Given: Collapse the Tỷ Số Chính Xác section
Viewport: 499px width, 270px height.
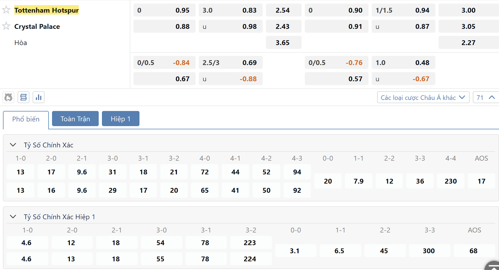Looking at the screenshot, I should pyautogui.click(x=13, y=145).
